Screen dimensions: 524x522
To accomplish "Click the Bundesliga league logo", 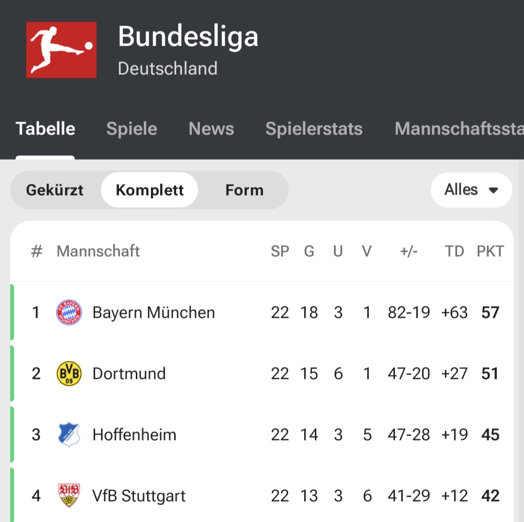I will pos(61,49).
